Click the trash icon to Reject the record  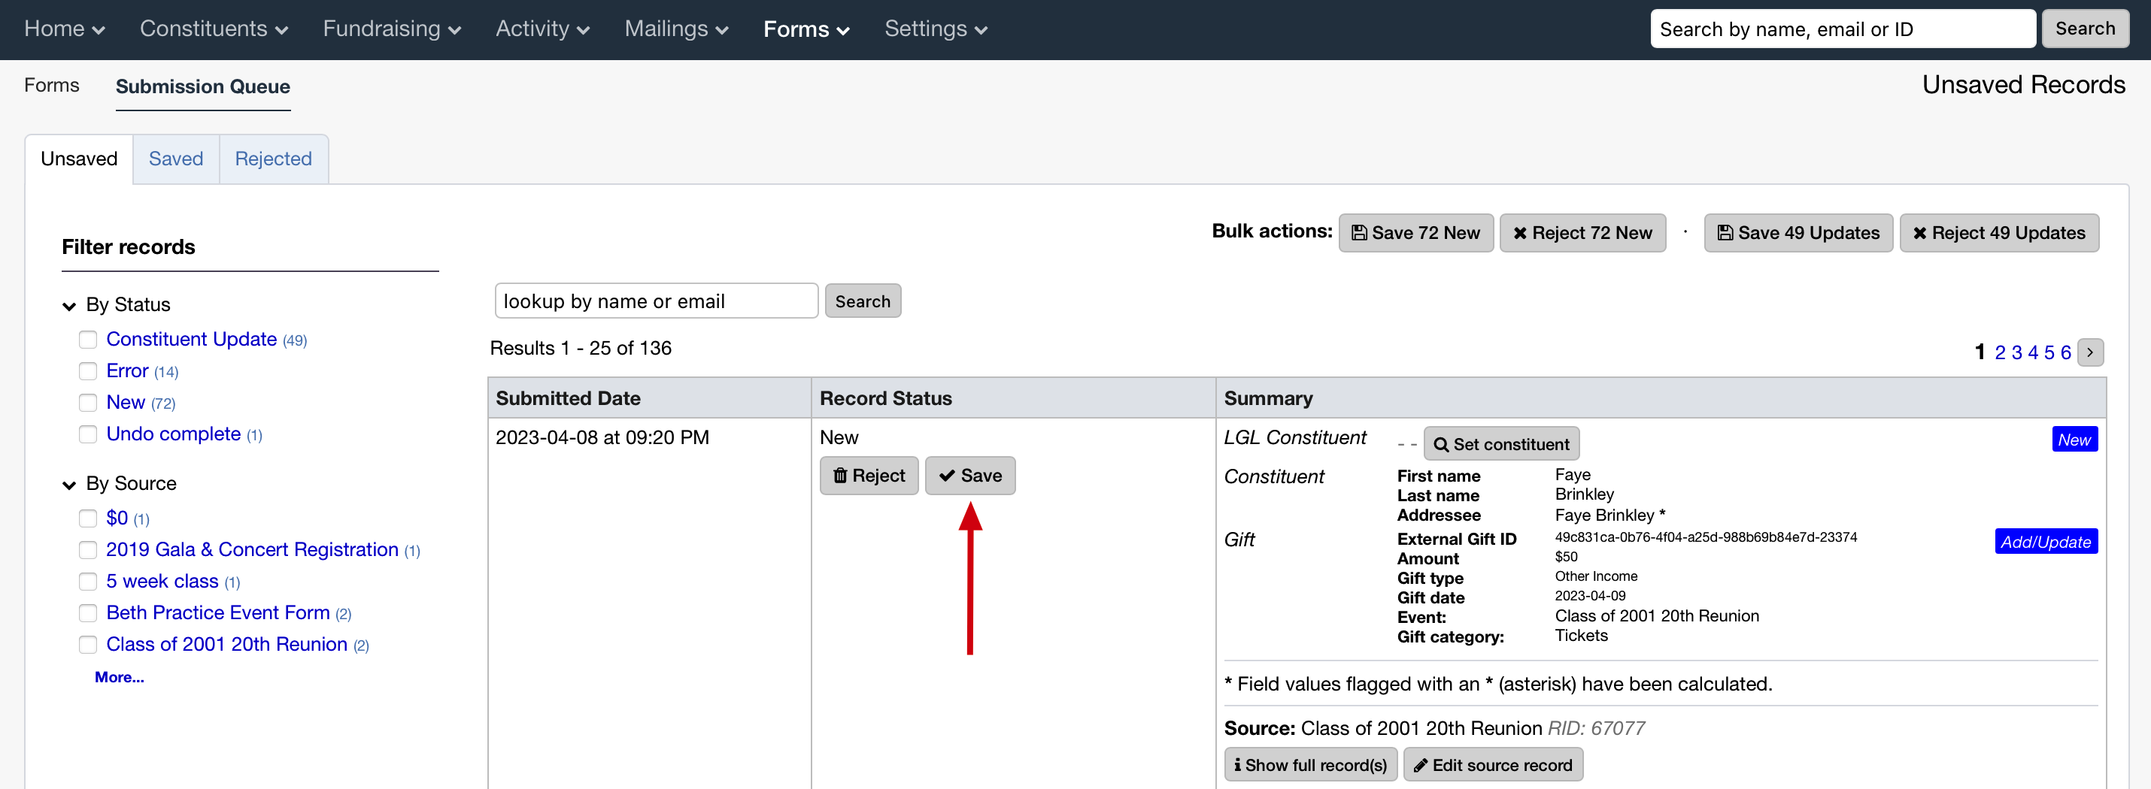pyautogui.click(x=841, y=476)
